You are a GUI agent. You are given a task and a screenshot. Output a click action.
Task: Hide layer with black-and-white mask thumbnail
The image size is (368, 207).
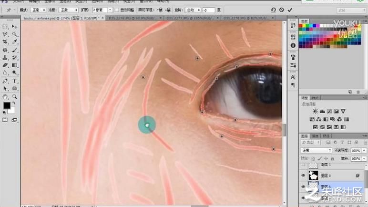click(304, 176)
